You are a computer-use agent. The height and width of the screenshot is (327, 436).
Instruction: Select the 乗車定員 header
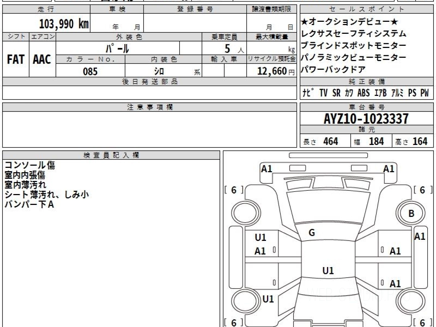(224, 37)
